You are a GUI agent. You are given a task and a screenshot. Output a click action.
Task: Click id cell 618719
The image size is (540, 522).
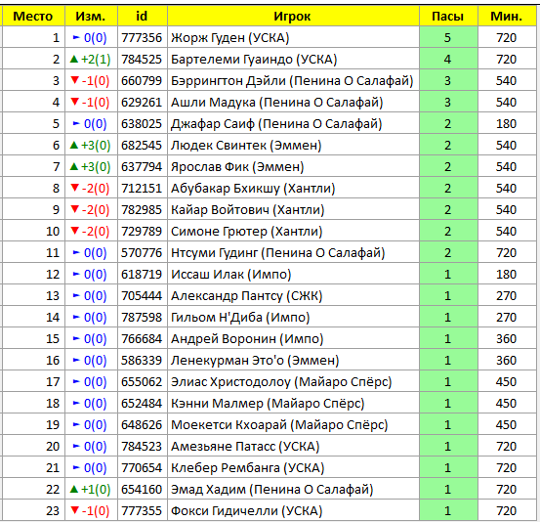142,274
